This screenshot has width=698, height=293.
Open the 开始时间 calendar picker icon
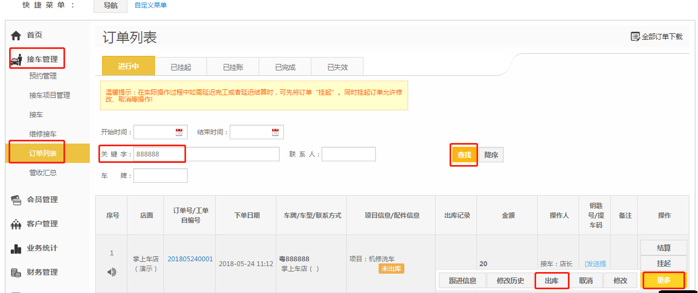click(179, 132)
